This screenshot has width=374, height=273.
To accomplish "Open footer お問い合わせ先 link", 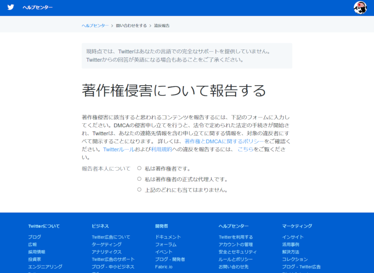I will 234,267.
